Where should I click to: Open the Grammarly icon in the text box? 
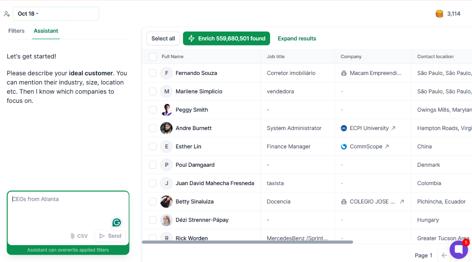[116, 222]
